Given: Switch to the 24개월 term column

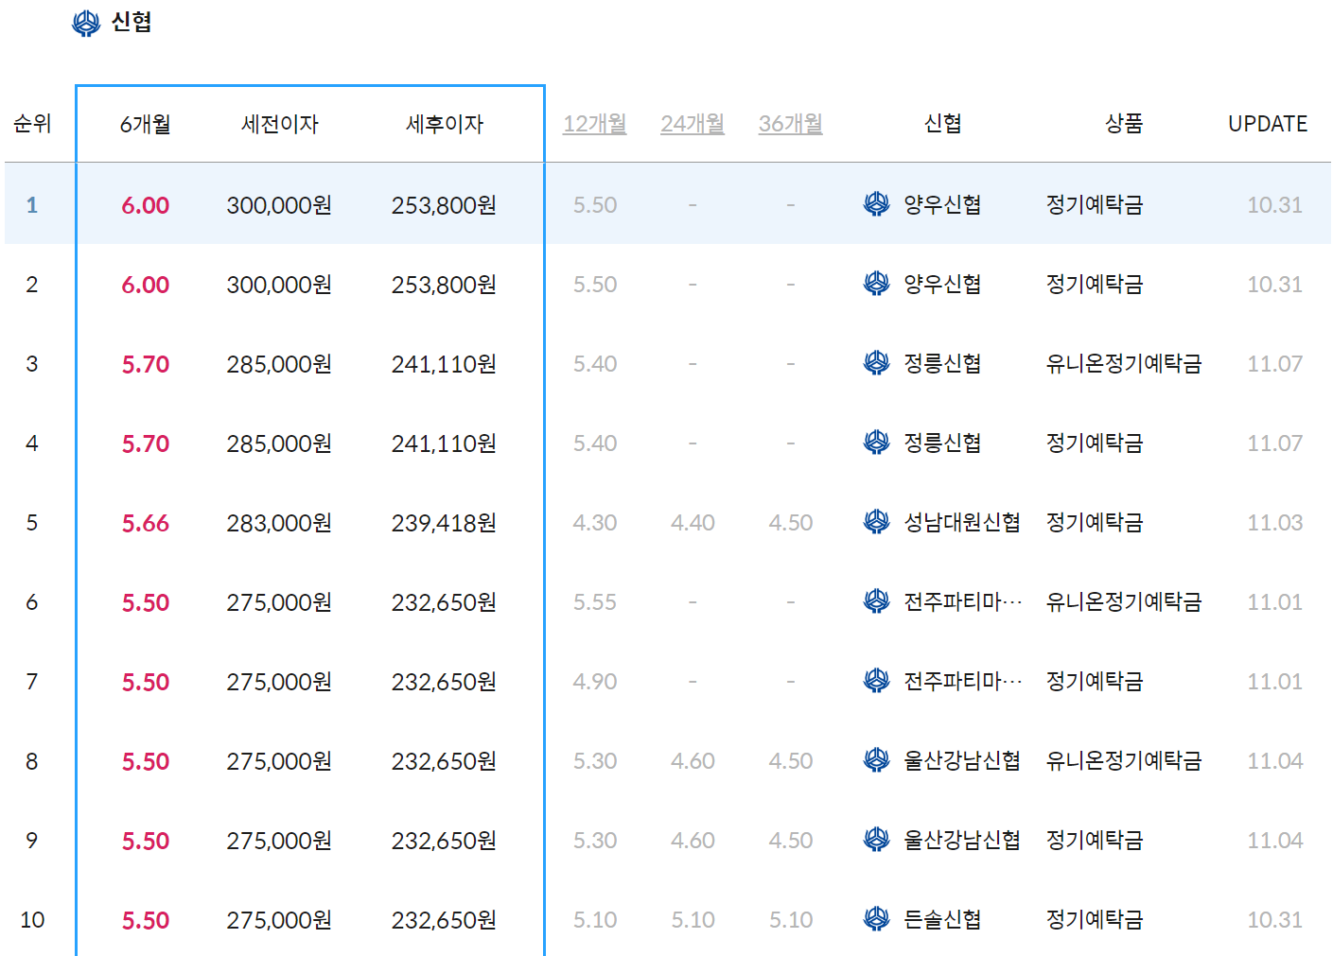Looking at the screenshot, I should tap(693, 124).
